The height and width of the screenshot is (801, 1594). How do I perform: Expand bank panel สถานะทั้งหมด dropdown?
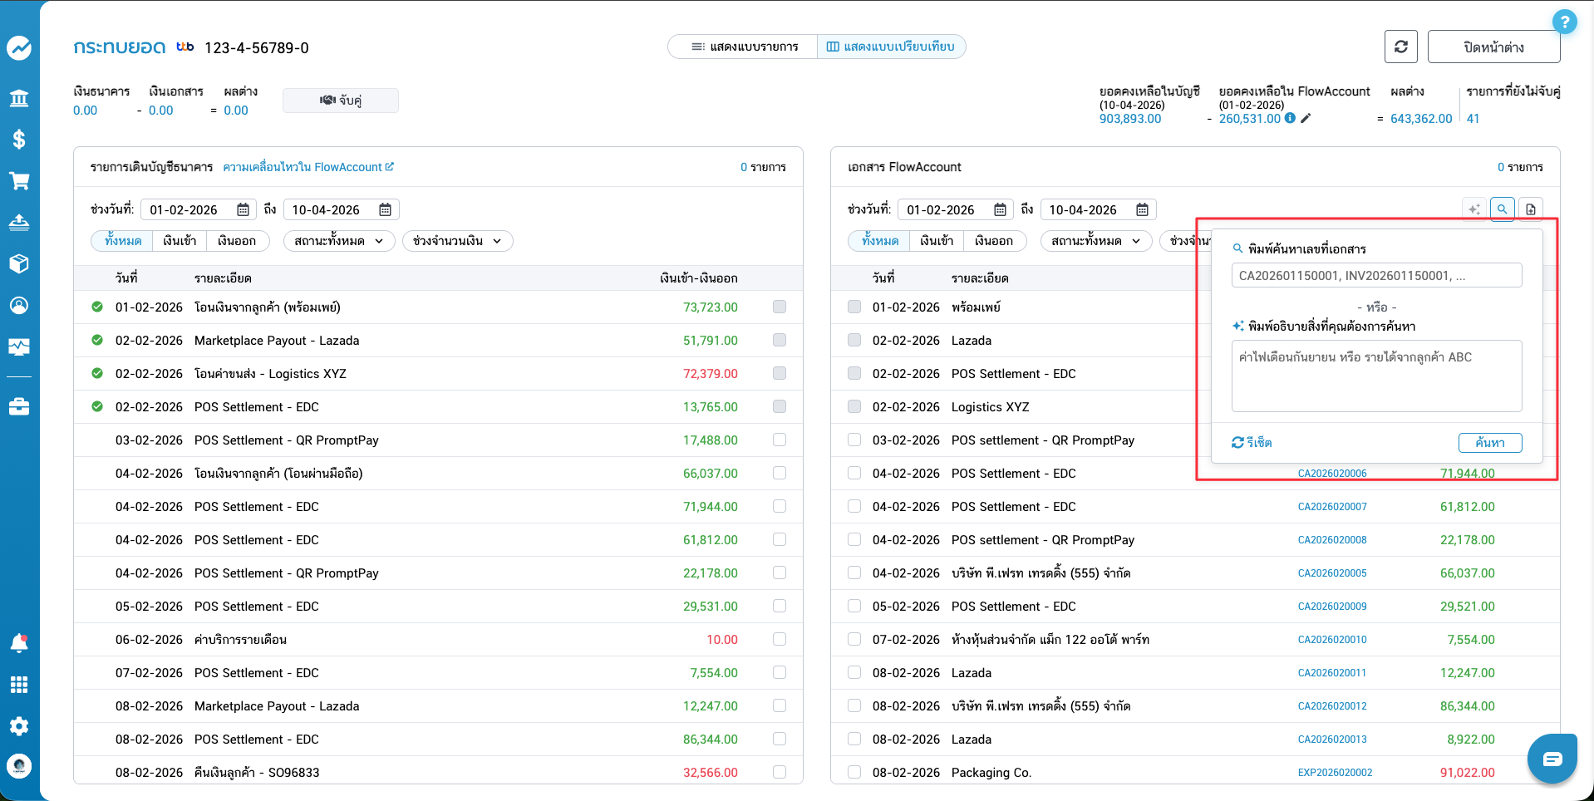pyautogui.click(x=338, y=241)
